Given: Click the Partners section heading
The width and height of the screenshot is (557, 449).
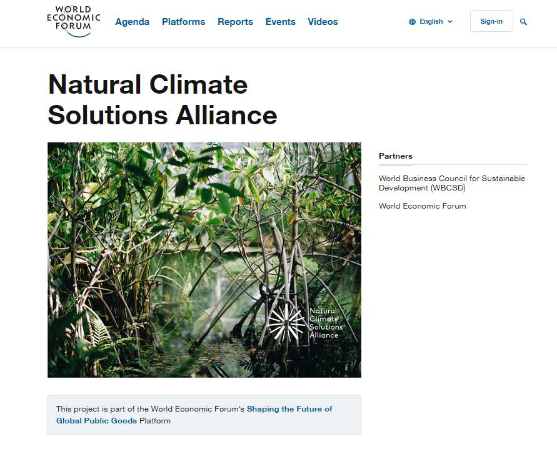Looking at the screenshot, I should tap(395, 156).
